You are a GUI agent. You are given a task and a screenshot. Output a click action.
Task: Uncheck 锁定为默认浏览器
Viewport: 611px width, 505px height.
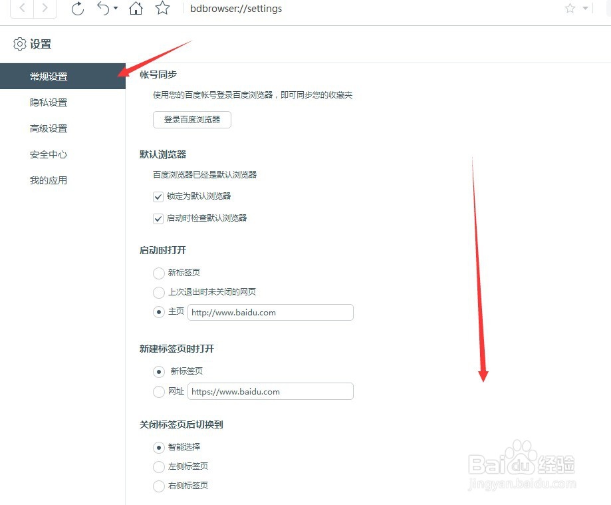(158, 197)
